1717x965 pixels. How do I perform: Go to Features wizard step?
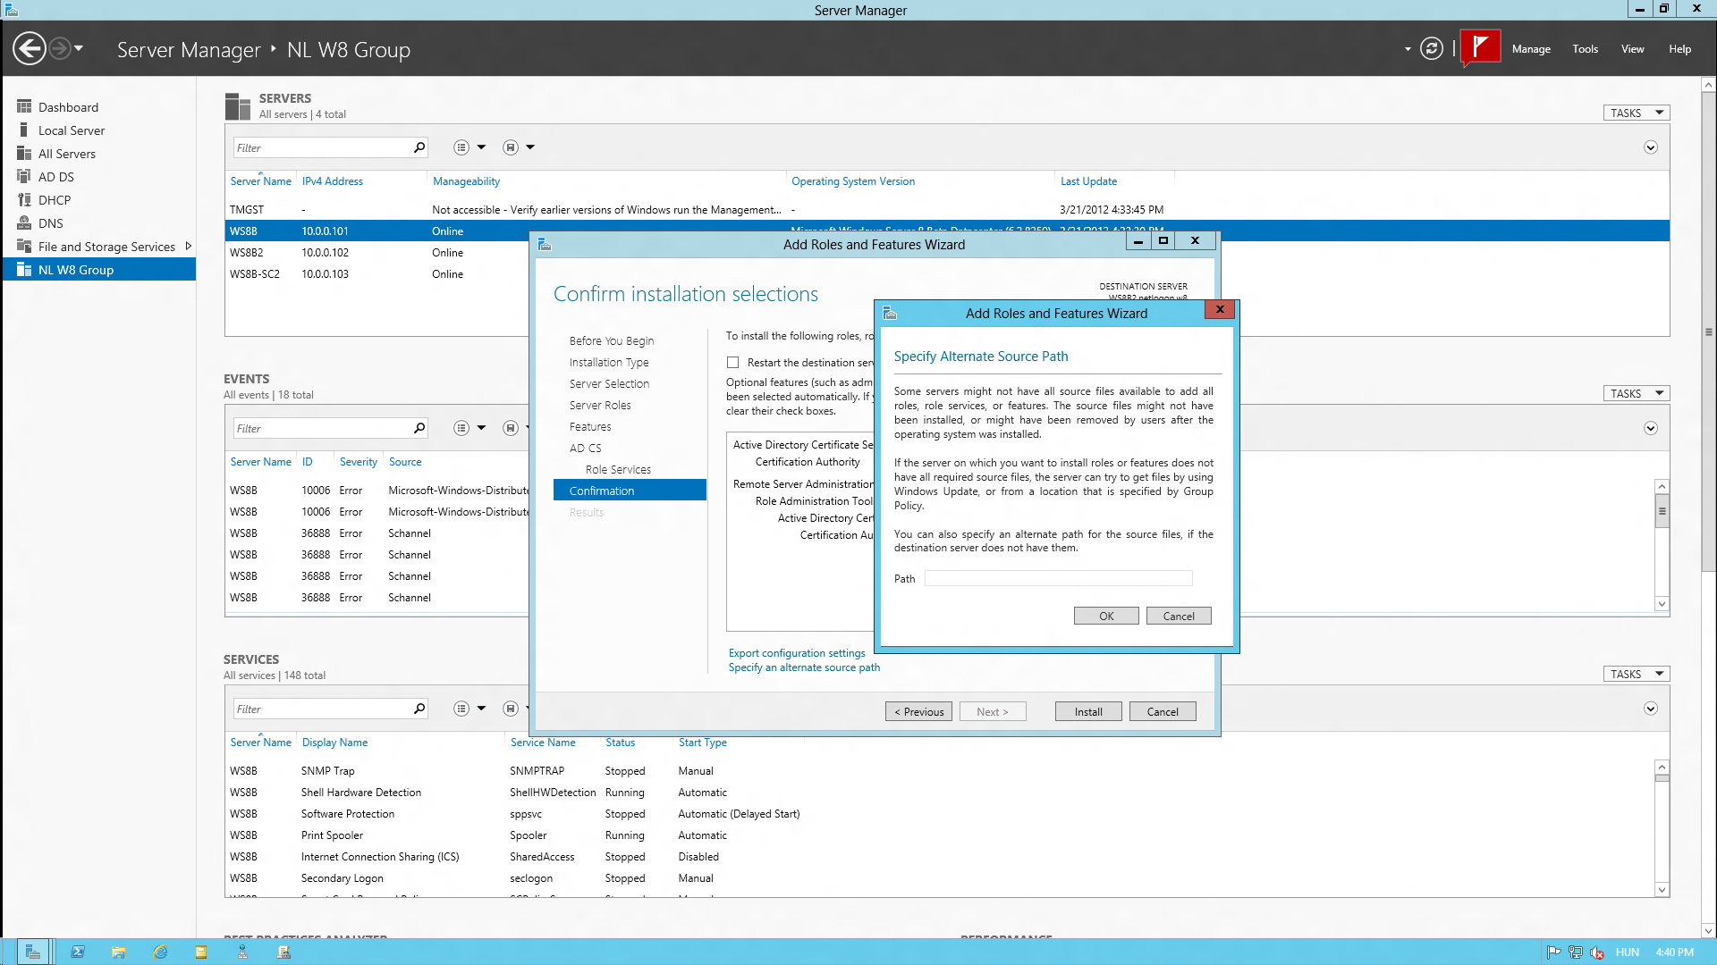pos(590,427)
